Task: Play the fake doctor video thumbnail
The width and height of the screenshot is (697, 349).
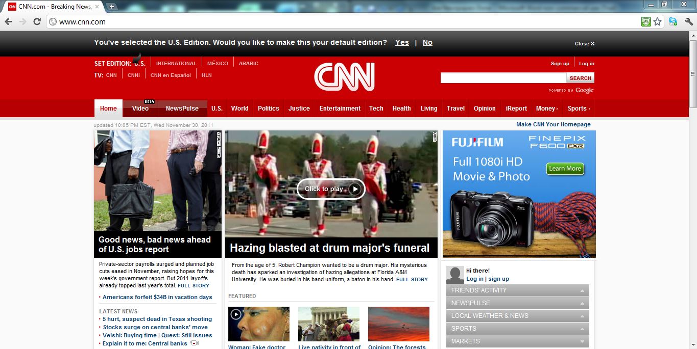Action: 259,324
